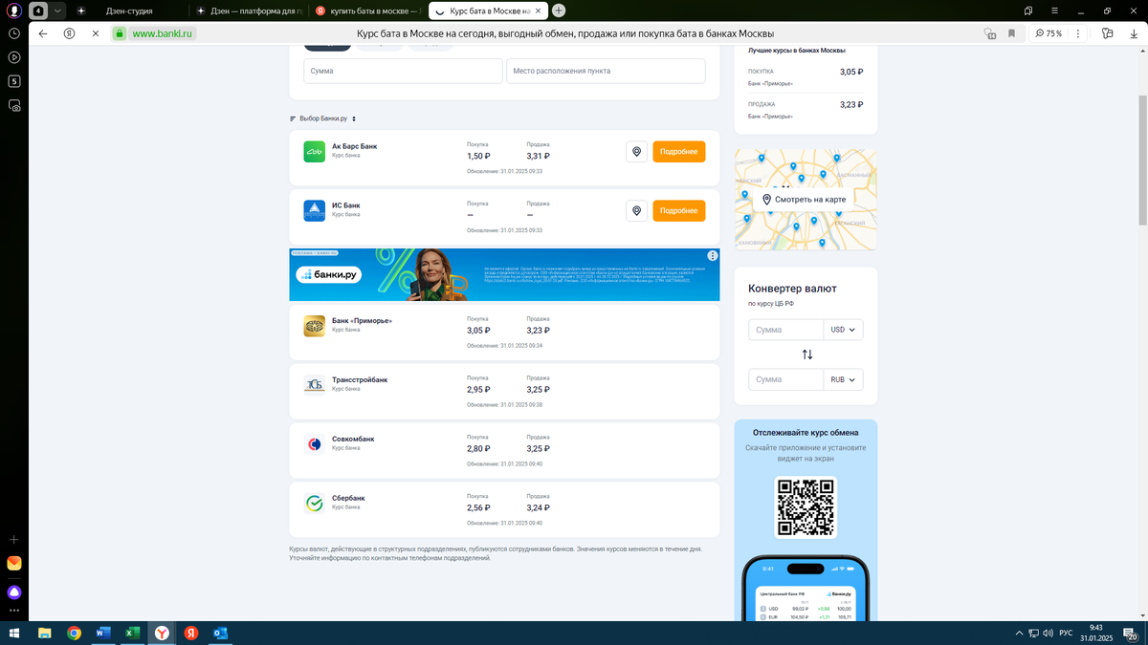Viewport: 1148px width, 645px height.
Task: Open Yandex Mail in sidebar
Action: pos(14,564)
